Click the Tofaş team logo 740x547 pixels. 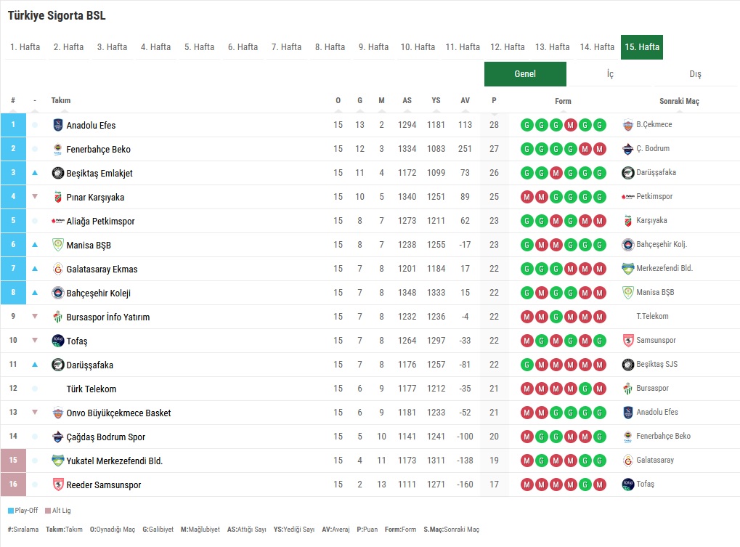coord(58,341)
